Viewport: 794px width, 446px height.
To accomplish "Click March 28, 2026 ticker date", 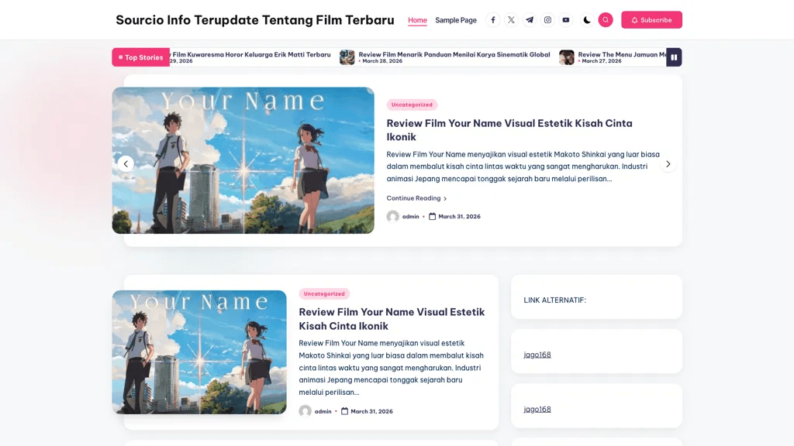I will click(x=382, y=60).
